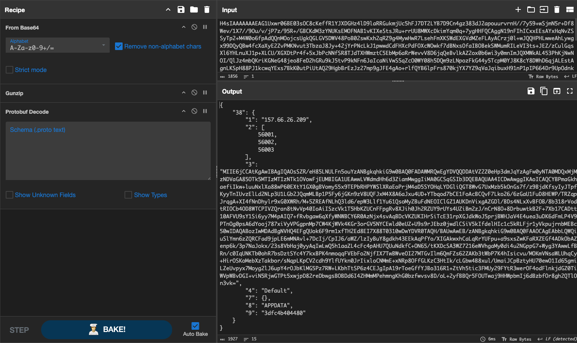Clear the recipe with trash icon
577x343 pixels.
coord(207,10)
